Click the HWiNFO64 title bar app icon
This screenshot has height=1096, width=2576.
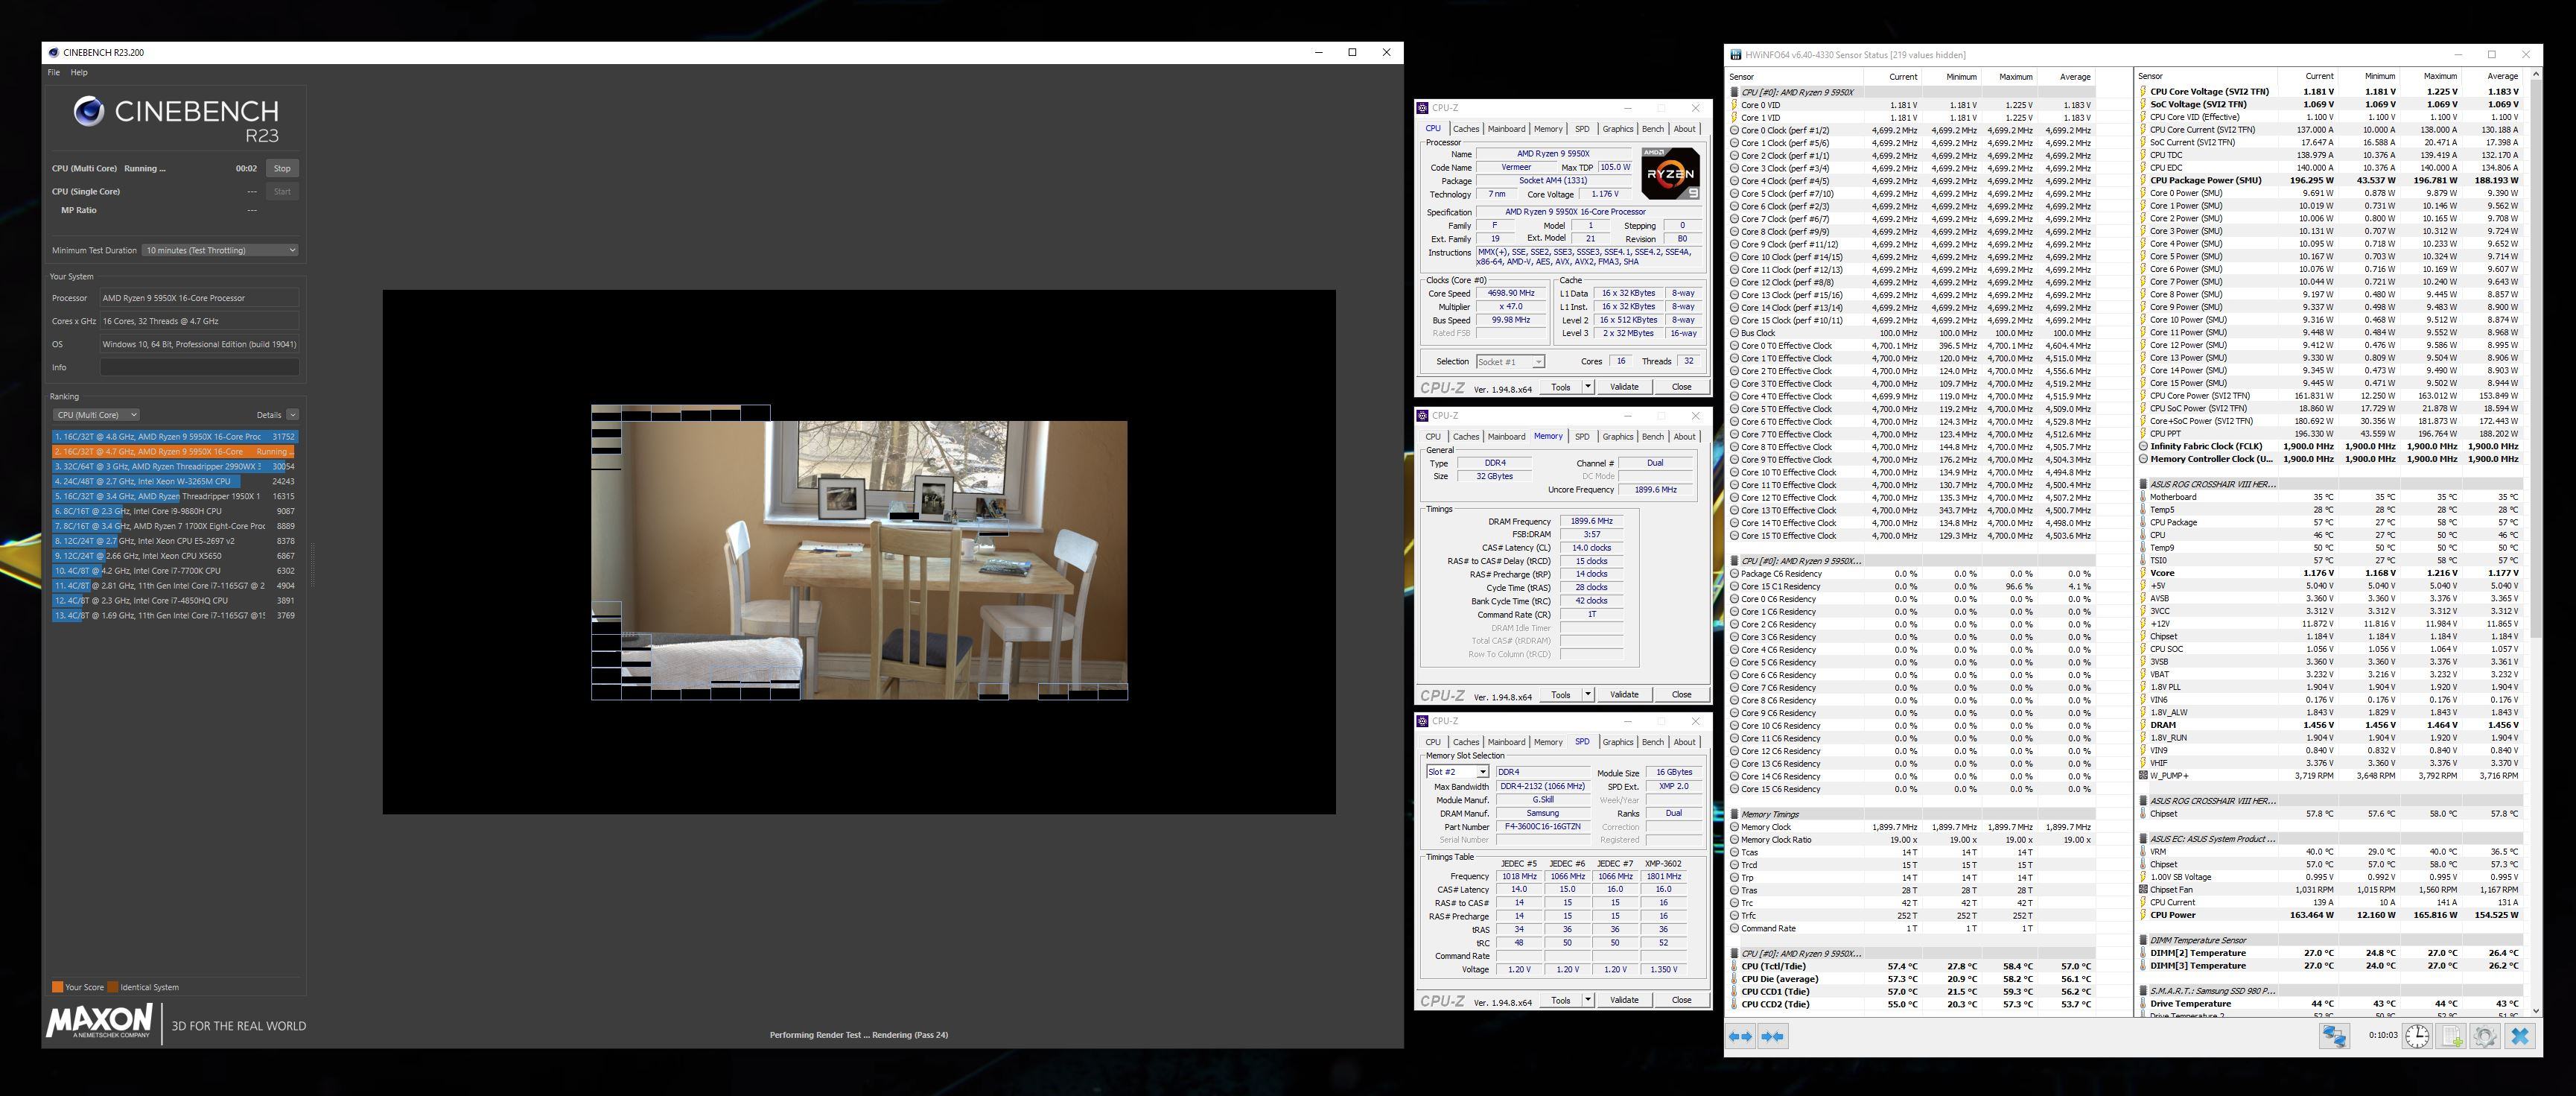click(1737, 55)
